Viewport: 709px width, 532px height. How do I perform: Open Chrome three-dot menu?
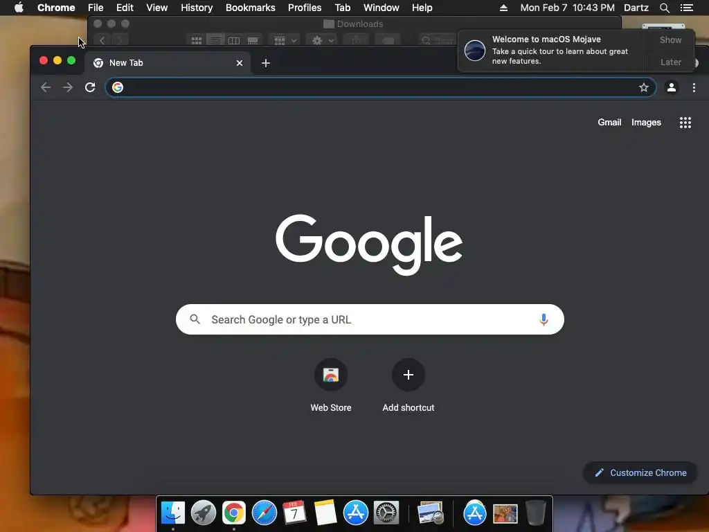tap(694, 87)
